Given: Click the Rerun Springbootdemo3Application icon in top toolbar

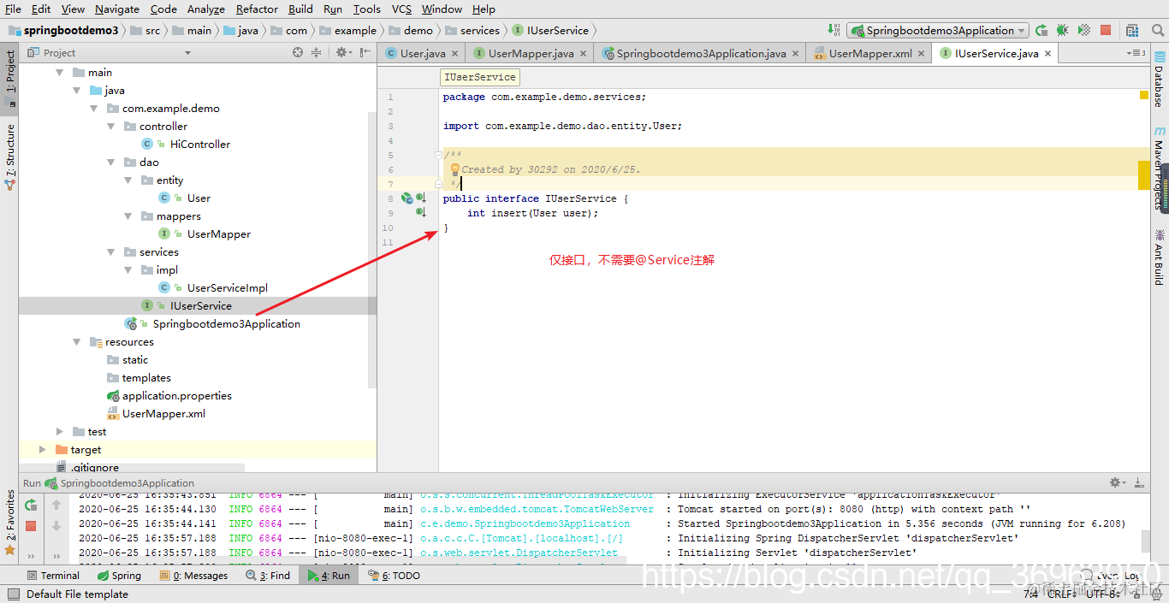Looking at the screenshot, I should tap(1041, 30).
